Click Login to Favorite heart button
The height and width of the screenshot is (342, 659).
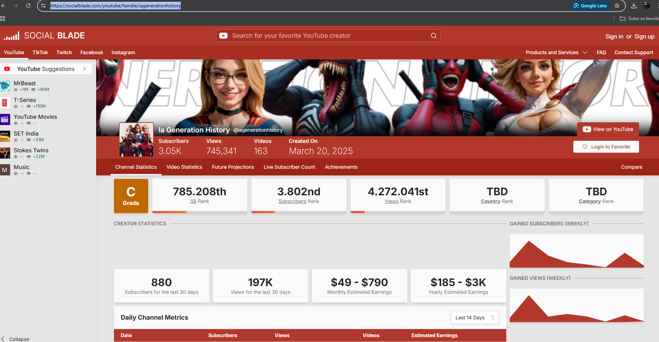coord(606,147)
